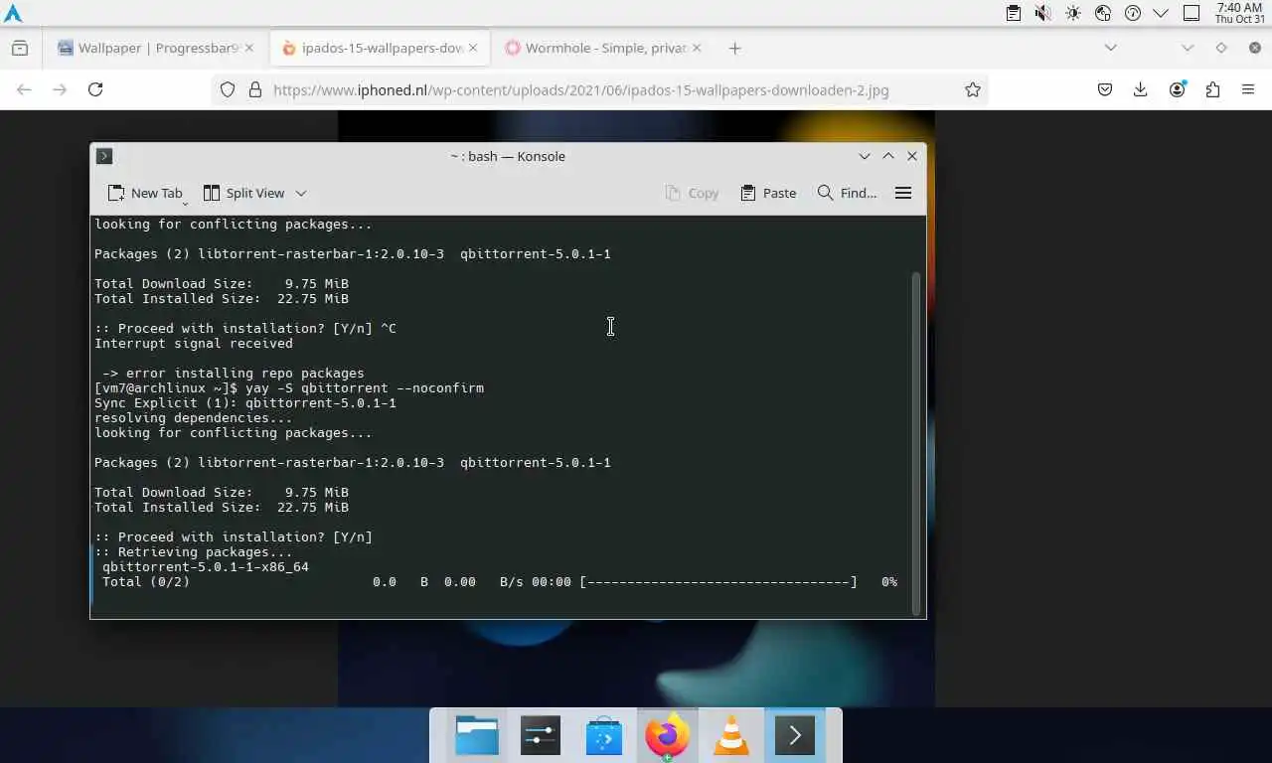The image size is (1272, 763).
Task: Open System Settings from the dock
Action: (x=541, y=736)
